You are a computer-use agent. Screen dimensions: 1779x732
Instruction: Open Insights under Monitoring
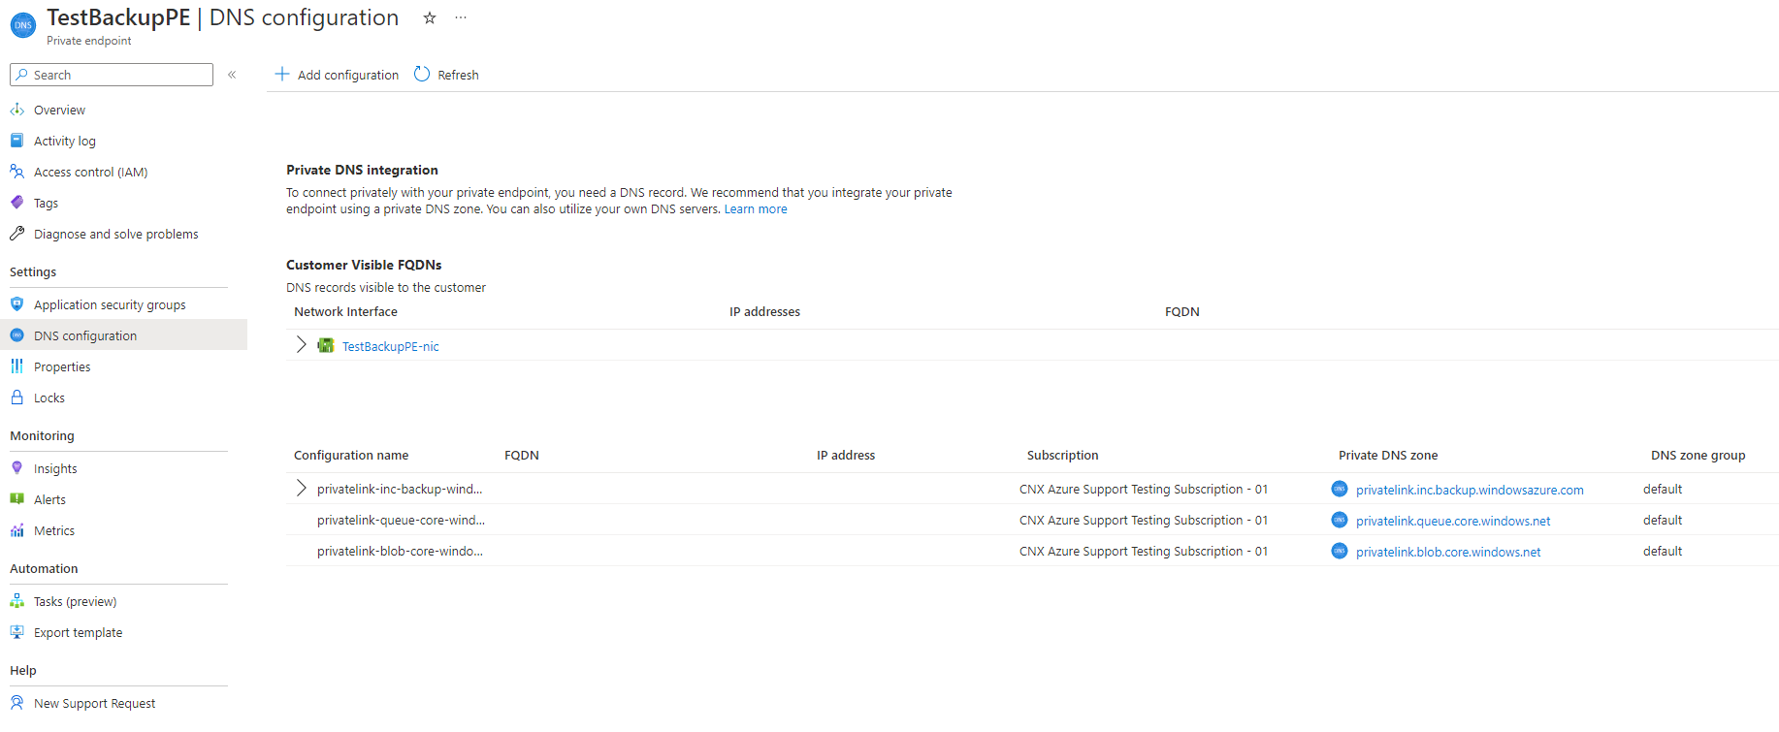55,469
